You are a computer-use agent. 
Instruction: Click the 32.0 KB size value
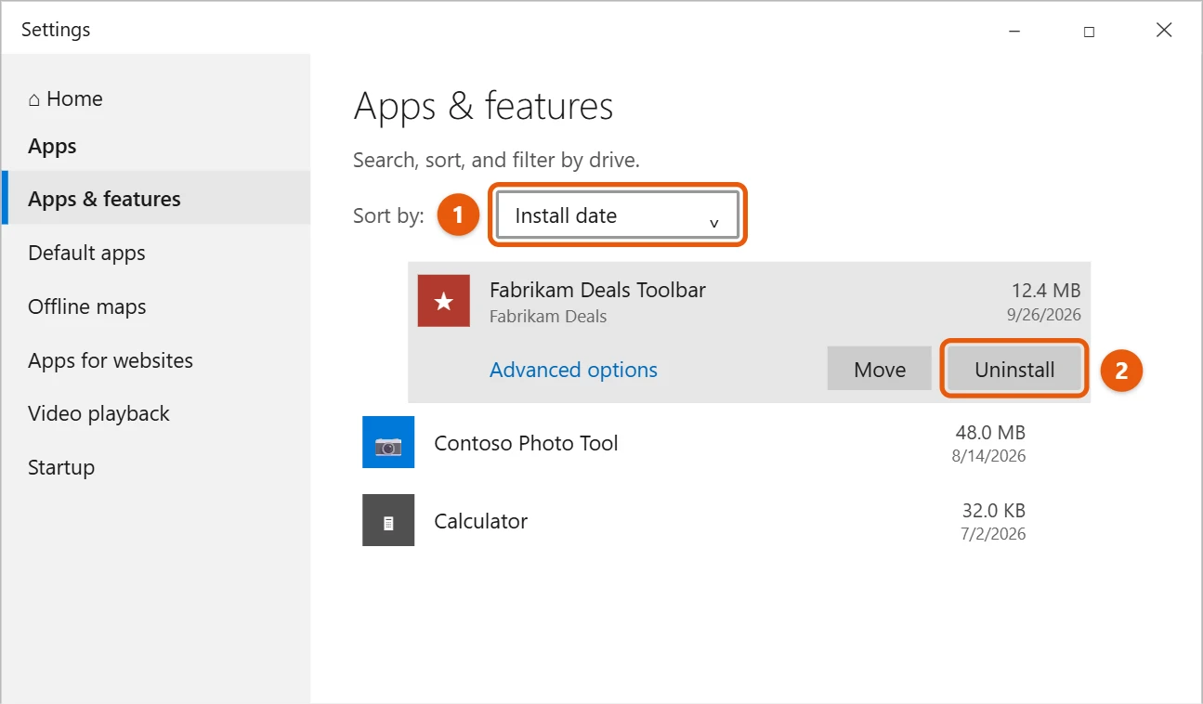click(x=994, y=510)
